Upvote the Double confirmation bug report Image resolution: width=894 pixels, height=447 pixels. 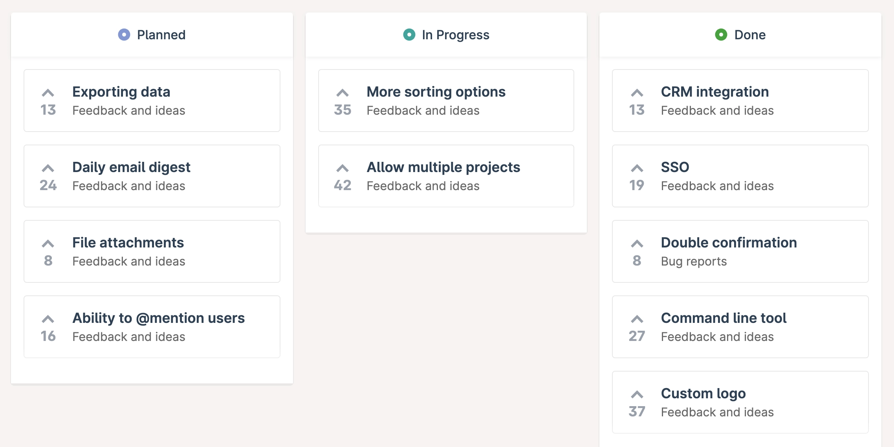[x=637, y=244]
